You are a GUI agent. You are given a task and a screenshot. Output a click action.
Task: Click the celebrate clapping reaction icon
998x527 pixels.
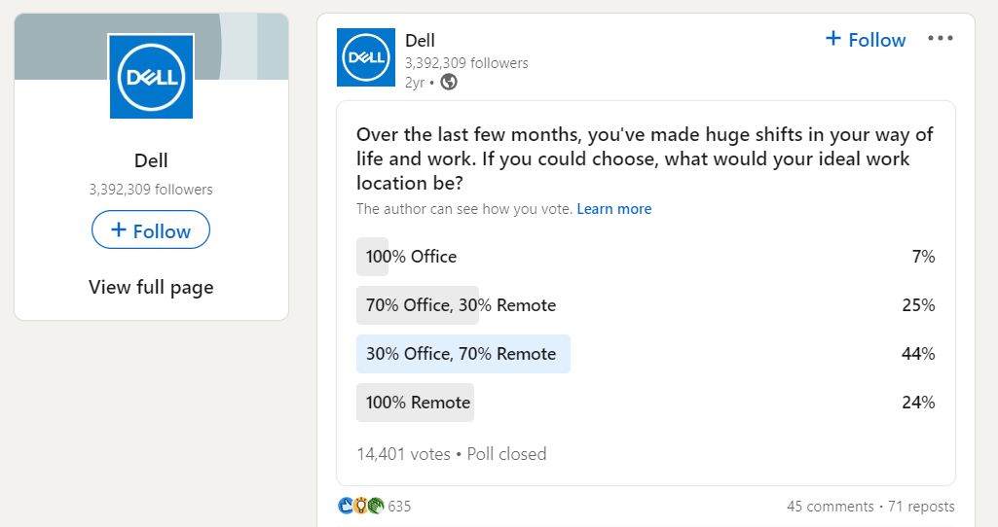pyautogui.click(x=375, y=506)
